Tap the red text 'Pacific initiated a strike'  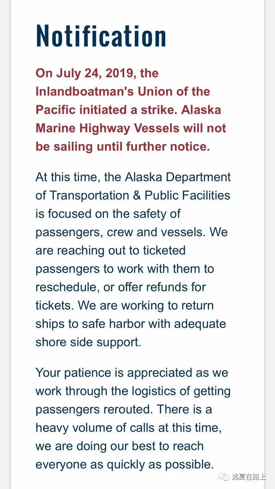coord(107,110)
